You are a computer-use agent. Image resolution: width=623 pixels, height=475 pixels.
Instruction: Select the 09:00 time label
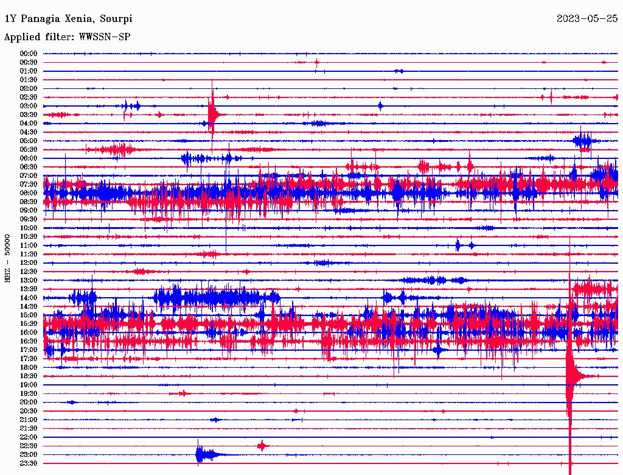[29, 211]
